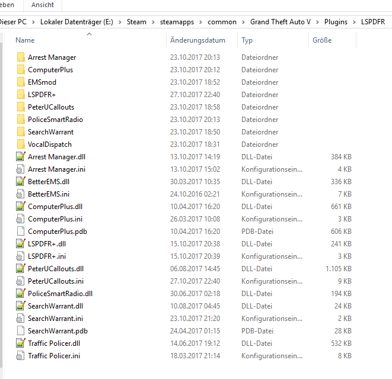
Task: Click '24.10.2016 02:21' date of BetterEMS.ini
Action: point(195,194)
